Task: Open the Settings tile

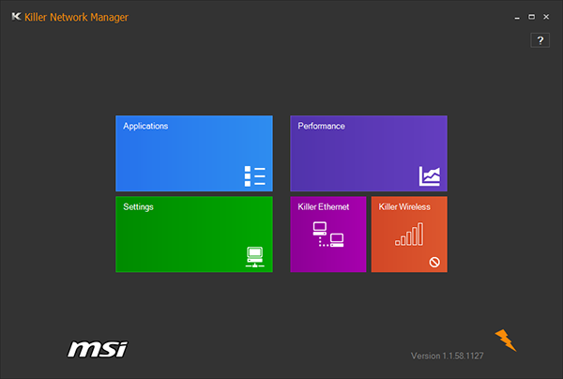Action: [194, 234]
